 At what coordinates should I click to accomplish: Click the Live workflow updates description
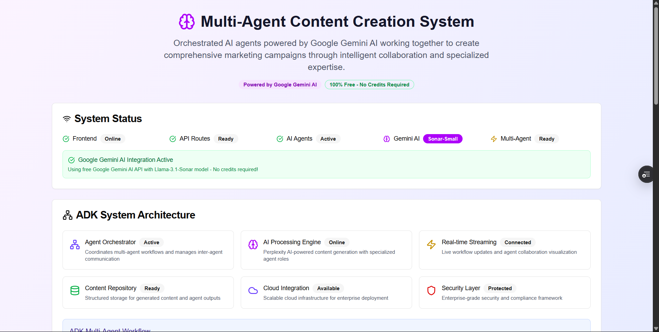pyautogui.click(x=509, y=252)
